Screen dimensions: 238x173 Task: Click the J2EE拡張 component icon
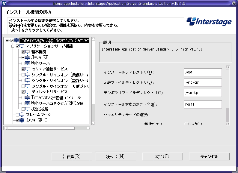click(x=28, y=109)
